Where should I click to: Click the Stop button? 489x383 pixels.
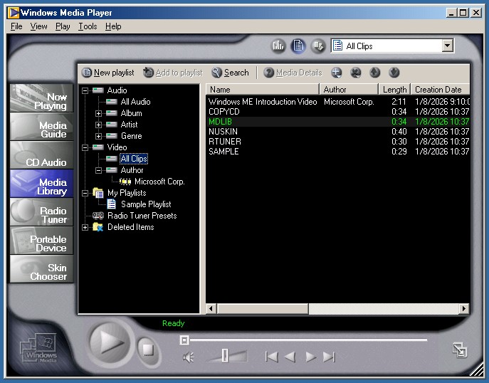(148, 350)
